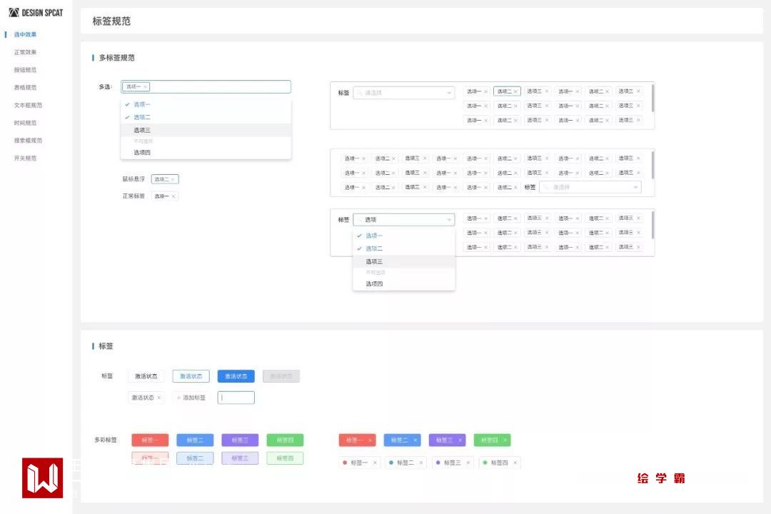Screen dimensions: 771x514
Task: Navigate to 搜索框规范
Action: (x=28, y=141)
